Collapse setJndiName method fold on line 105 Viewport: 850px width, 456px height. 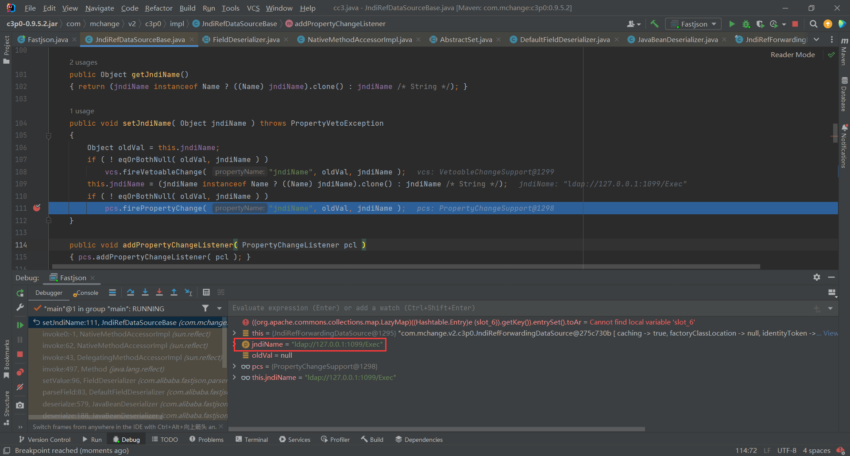pos(49,135)
